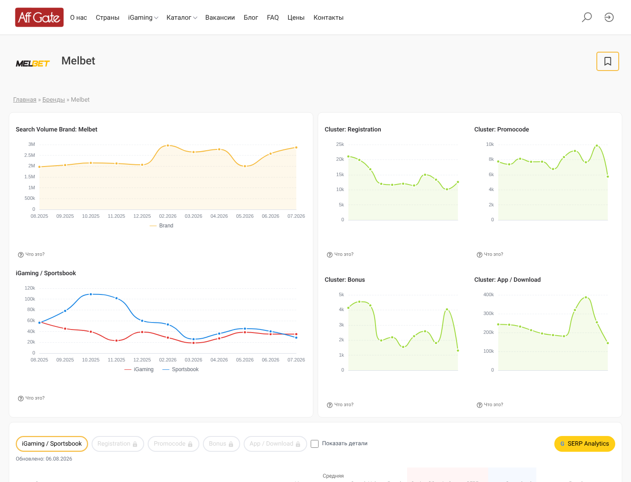Click Что это? under Cluster: Bonus

point(344,405)
